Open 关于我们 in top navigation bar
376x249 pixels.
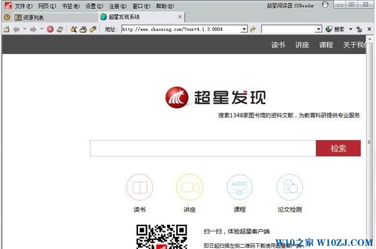pyautogui.click(x=354, y=44)
